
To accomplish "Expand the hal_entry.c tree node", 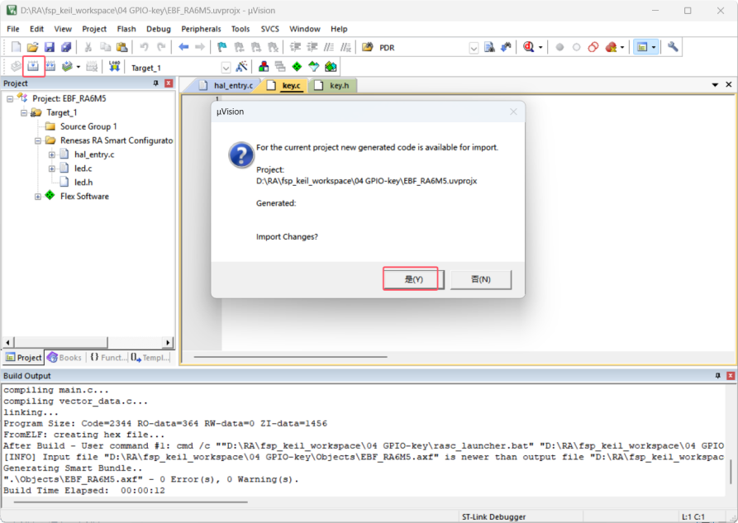I will click(x=52, y=155).
